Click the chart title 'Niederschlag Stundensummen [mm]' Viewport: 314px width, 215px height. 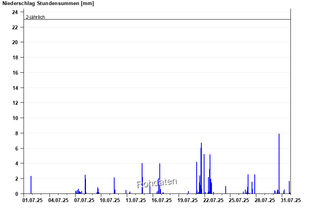point(48,4)
